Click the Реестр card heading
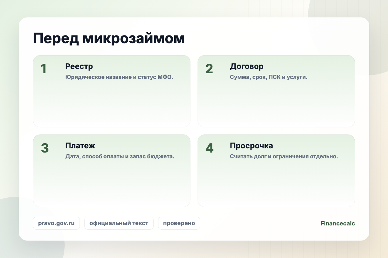The height and width of the screenshot is (258, 388). (x=79, y=66)
